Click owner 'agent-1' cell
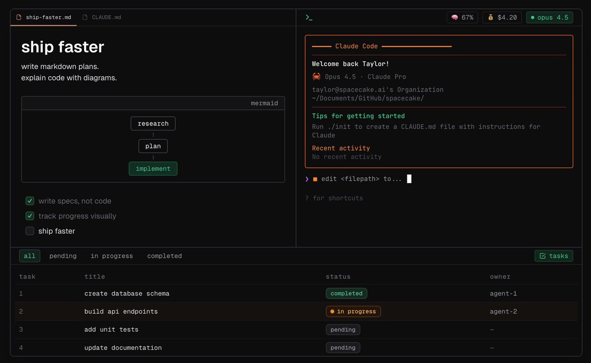591x363 pixels. [x=503, y=294]
